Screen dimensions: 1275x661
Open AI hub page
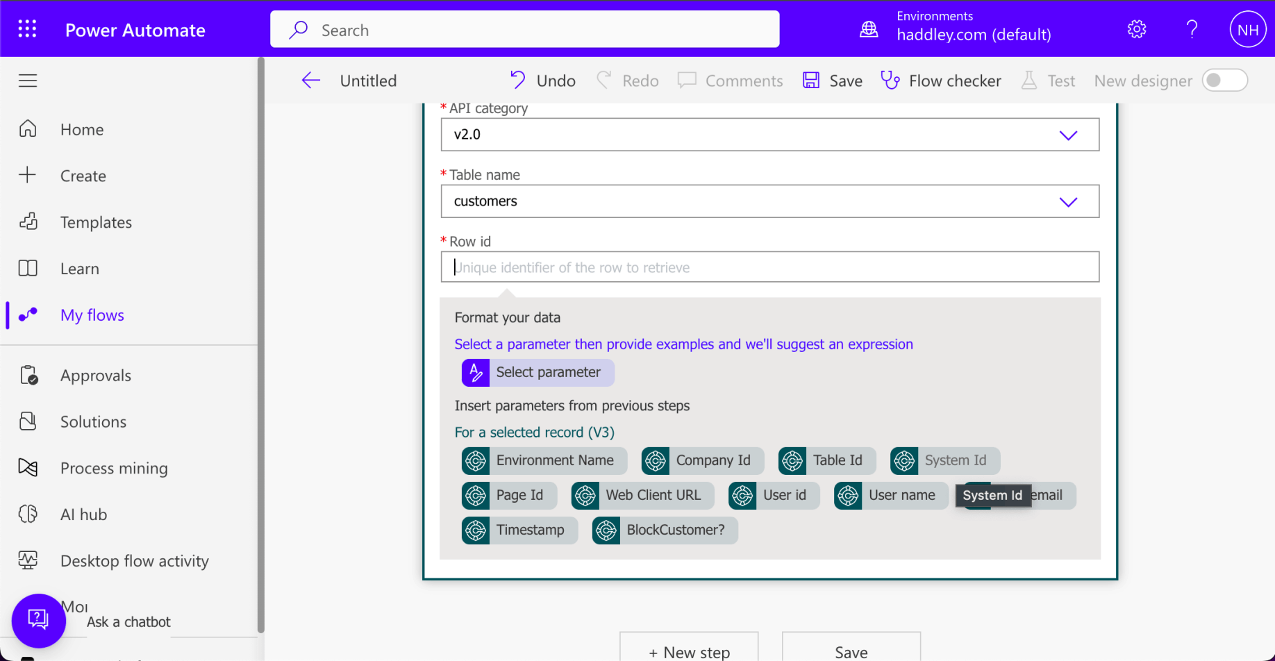(x=83, y=514)
